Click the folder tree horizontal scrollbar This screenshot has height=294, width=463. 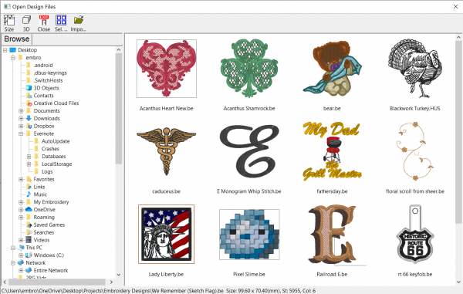pyautogui.click(x=58, y=282)
